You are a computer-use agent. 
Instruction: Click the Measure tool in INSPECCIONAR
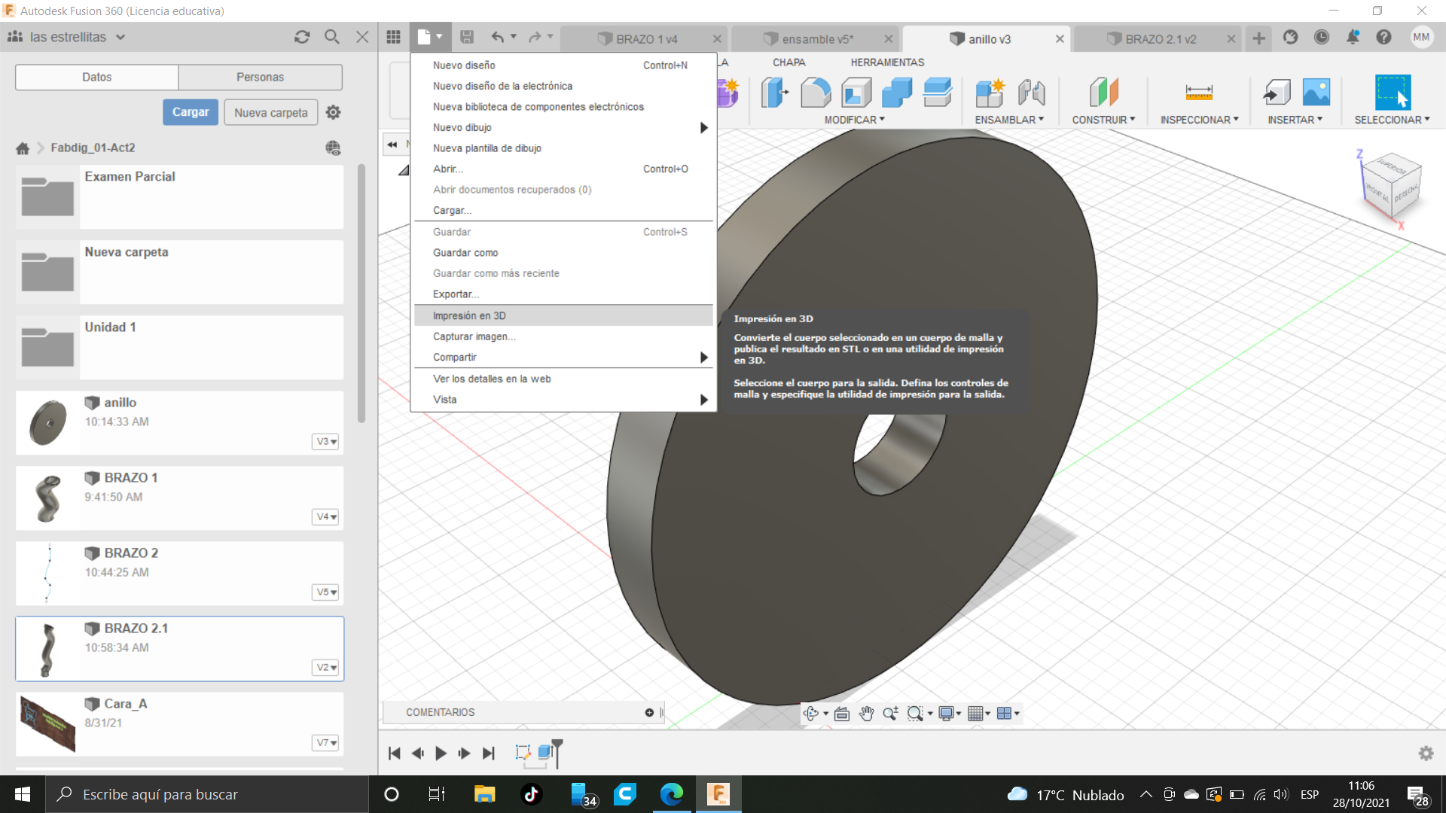click(x=1198, y=93)
